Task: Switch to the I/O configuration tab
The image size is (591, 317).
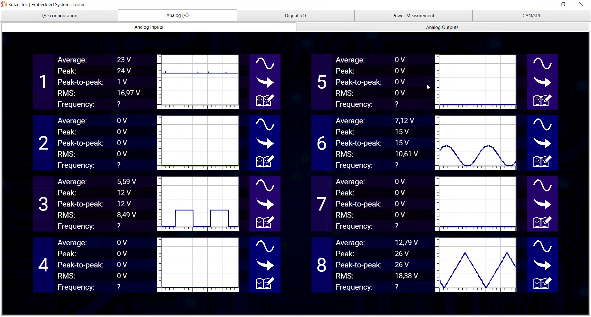Action: click(x=59, y=16)
